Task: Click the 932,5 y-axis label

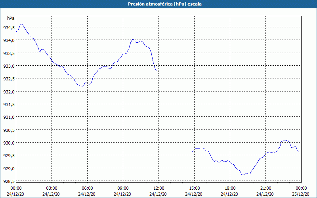Action: pos(9,79)
